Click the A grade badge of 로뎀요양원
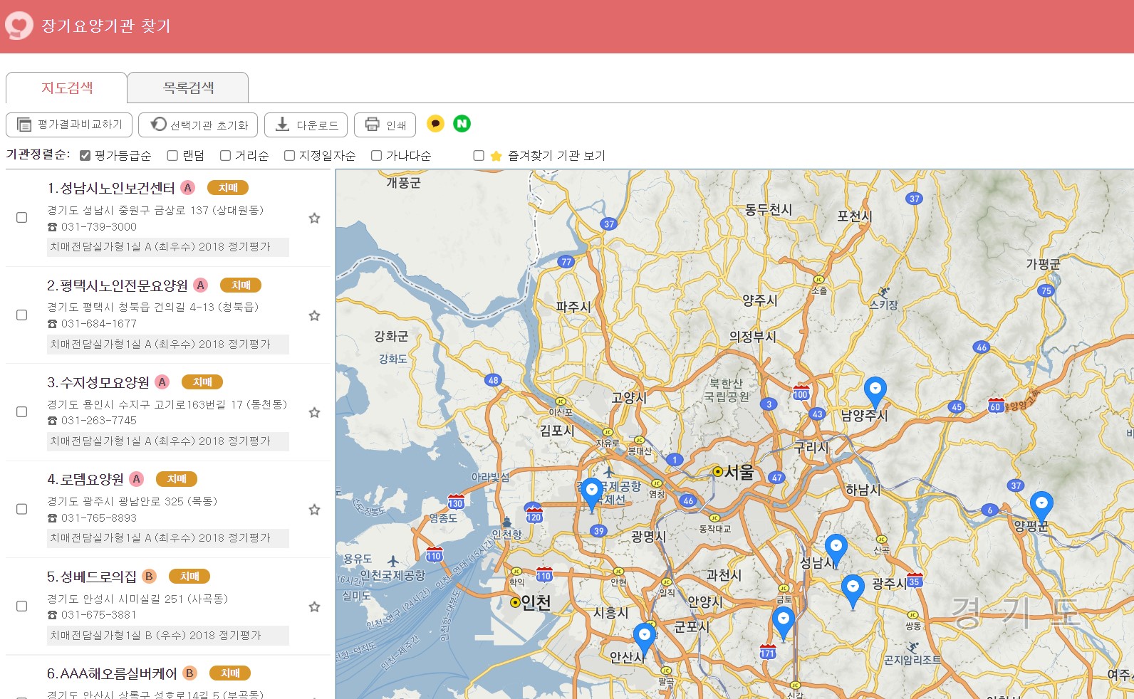The image size is (1134, 699). tap(136, 479)
